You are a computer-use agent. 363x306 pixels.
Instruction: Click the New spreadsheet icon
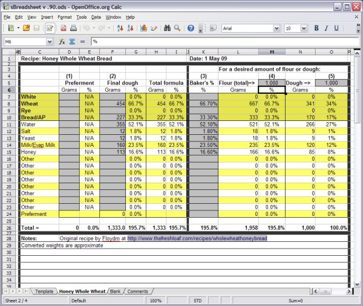(11, 28)
